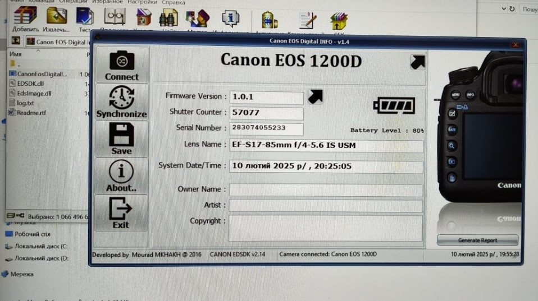Open WinRAR Операции menu

point(73,2)
